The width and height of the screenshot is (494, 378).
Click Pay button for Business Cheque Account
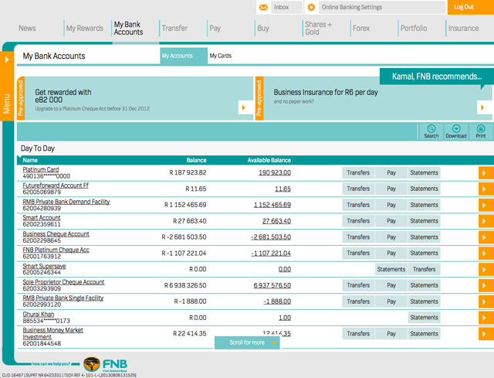click(x=391, y=237)
